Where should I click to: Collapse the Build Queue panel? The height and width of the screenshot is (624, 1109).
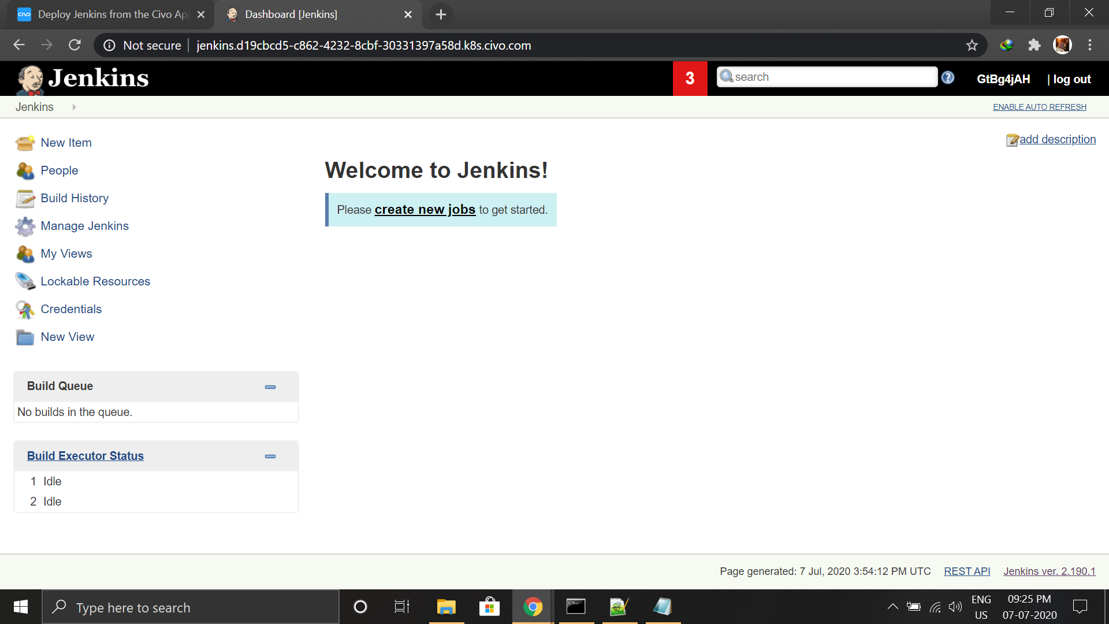(x=270, y=387)
